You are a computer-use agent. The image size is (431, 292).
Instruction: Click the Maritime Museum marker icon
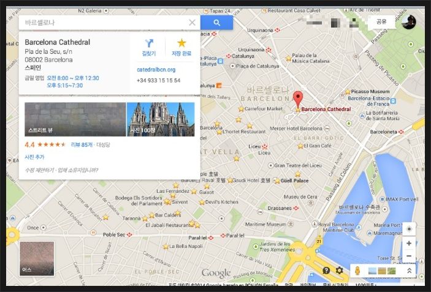[x=290, y=224]
